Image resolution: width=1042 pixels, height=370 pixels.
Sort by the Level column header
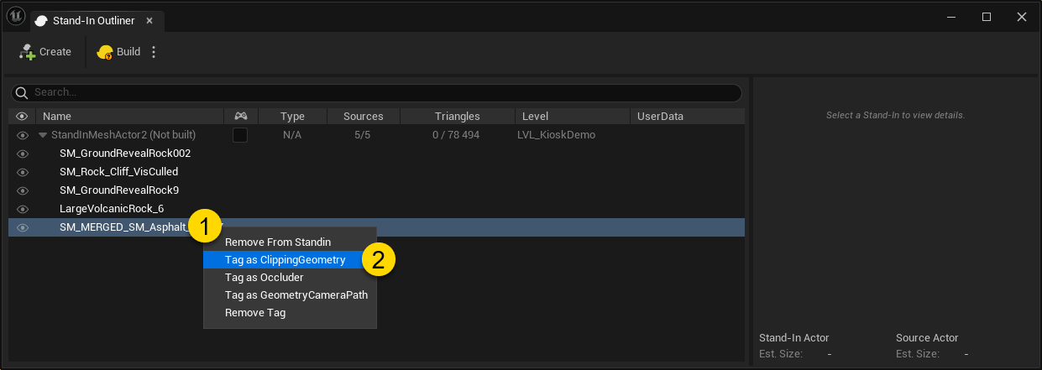click(x=572, y=117)
